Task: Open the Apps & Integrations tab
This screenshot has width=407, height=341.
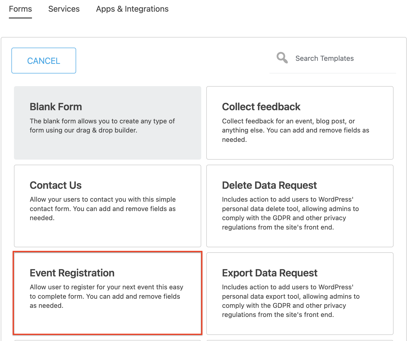Action: click(132, 9)
